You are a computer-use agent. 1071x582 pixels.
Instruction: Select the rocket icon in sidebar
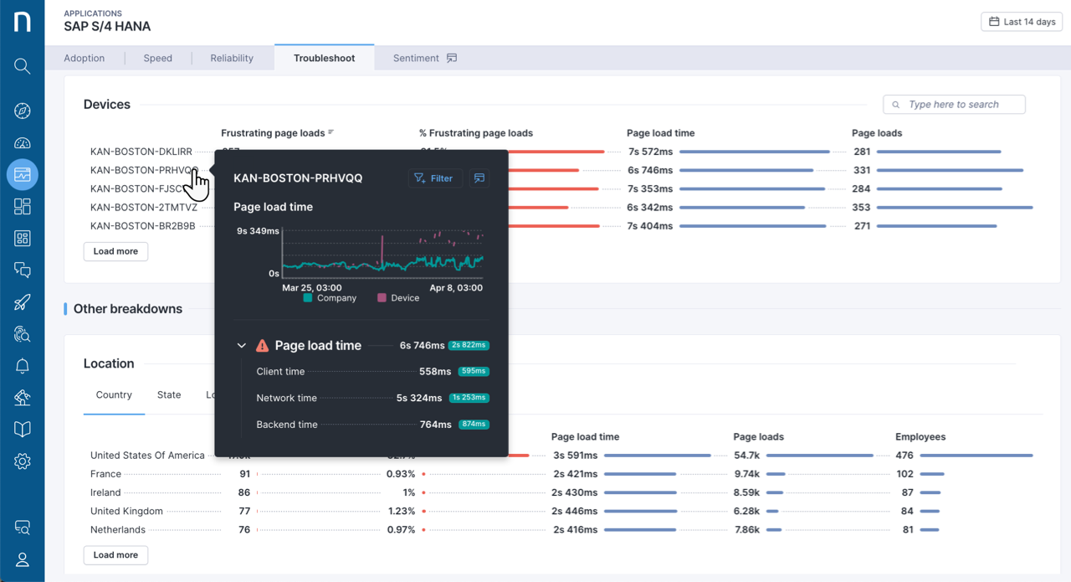point(23,302)
